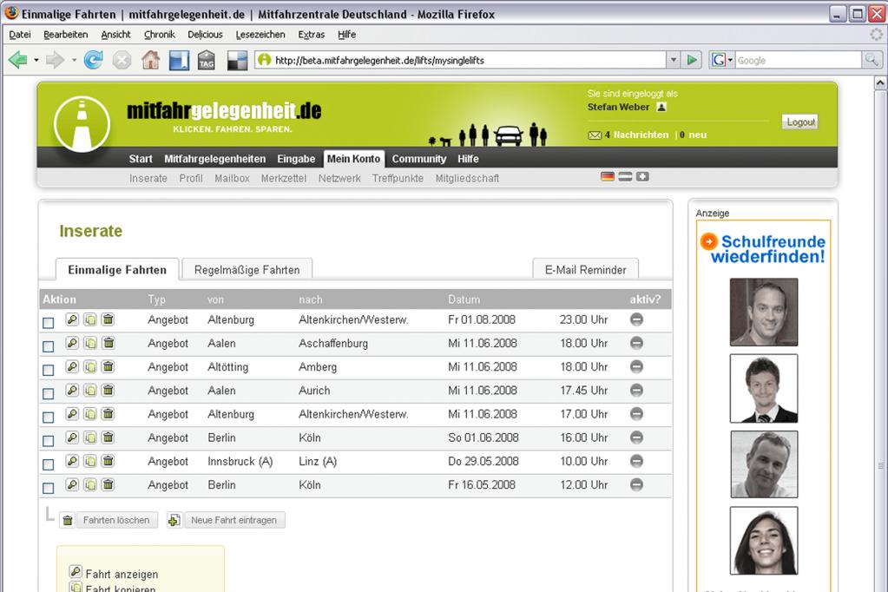Open the Treffpunkte sub-navigation link
The image size is (888, 592).
click(x=398, y=179)
